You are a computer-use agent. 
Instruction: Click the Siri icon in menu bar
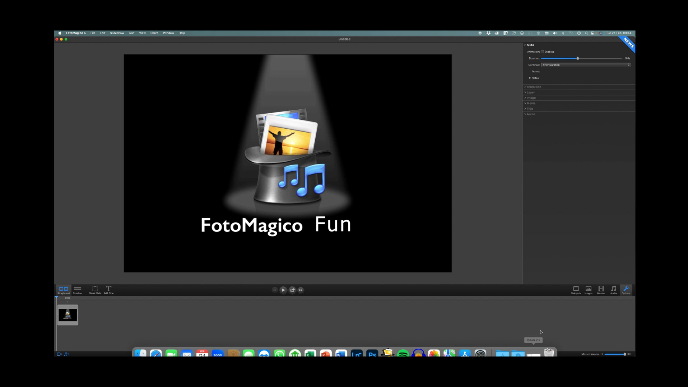coord(601,33)
